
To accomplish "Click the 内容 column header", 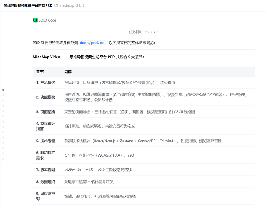I will (x=68, y=72).
